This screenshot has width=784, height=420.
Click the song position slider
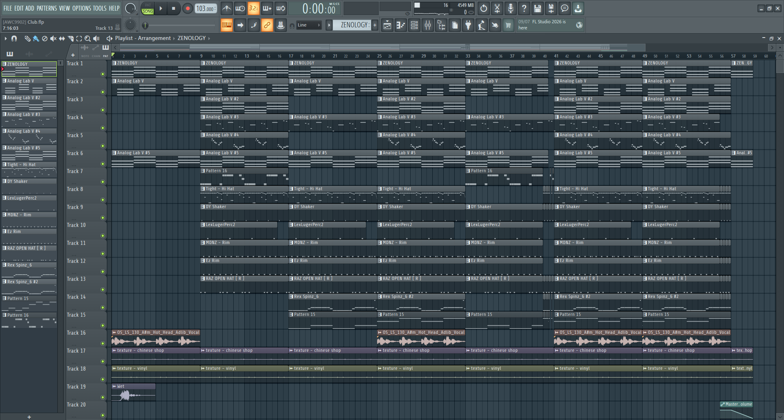pyautogui.click(x=180, y=25)
